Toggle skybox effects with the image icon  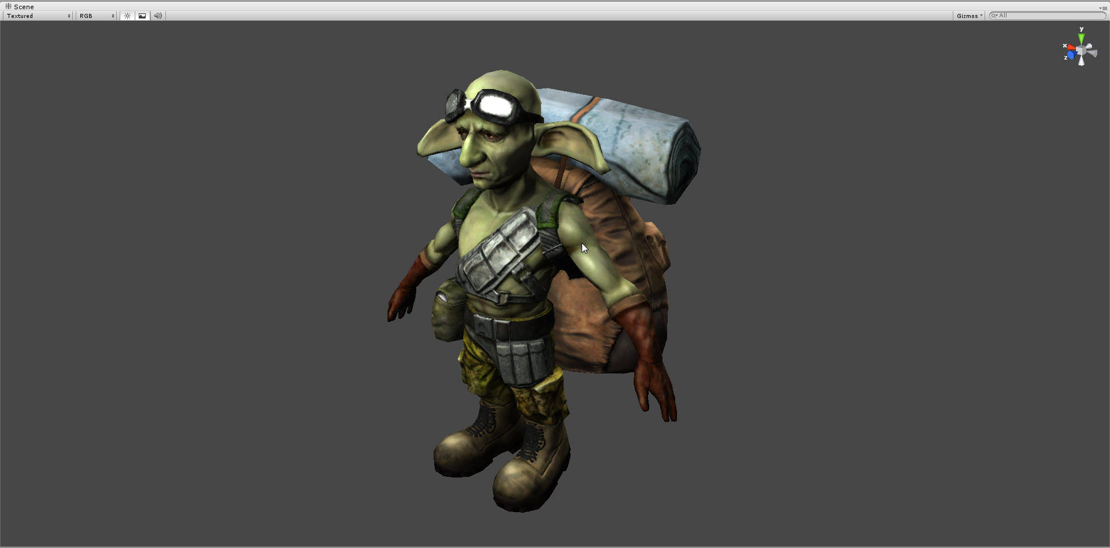click(142, 16)
